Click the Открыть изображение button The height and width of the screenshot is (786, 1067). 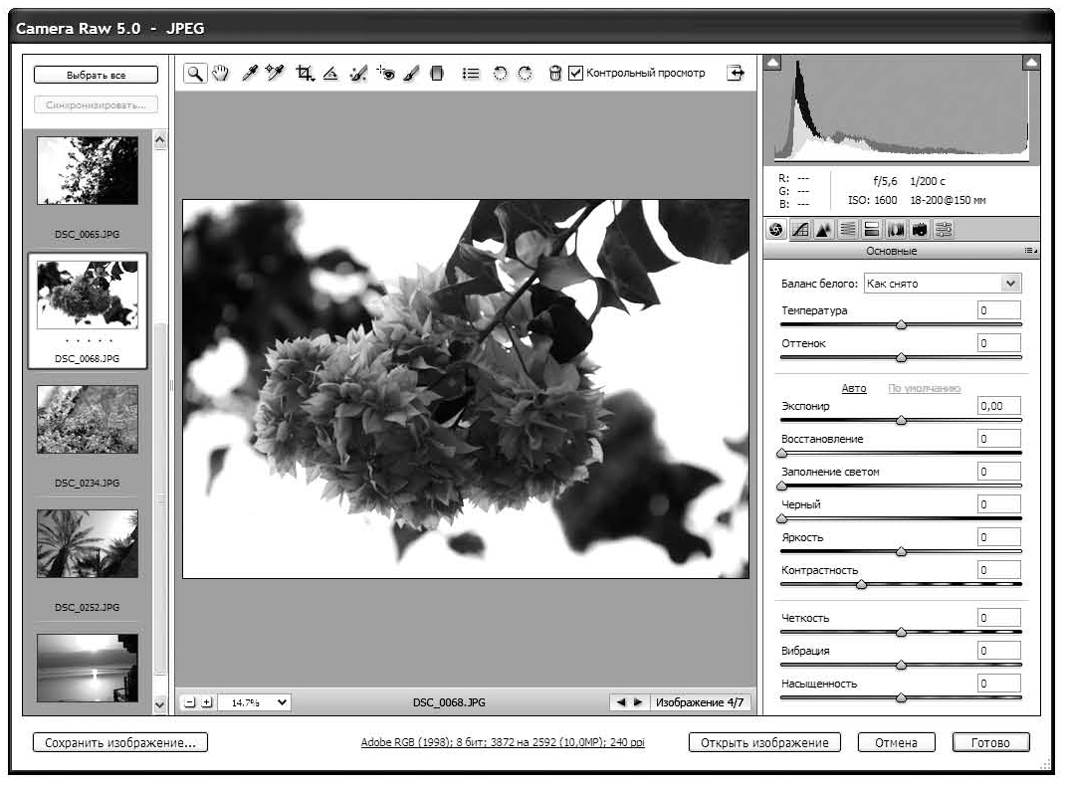point(764,742)
